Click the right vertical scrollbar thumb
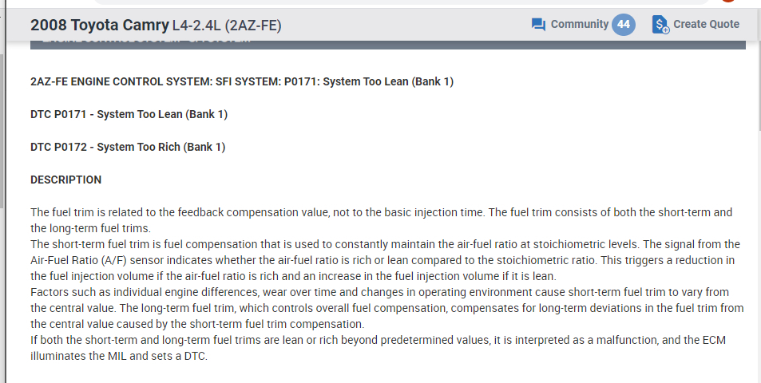761x383 pixels. 758,88
